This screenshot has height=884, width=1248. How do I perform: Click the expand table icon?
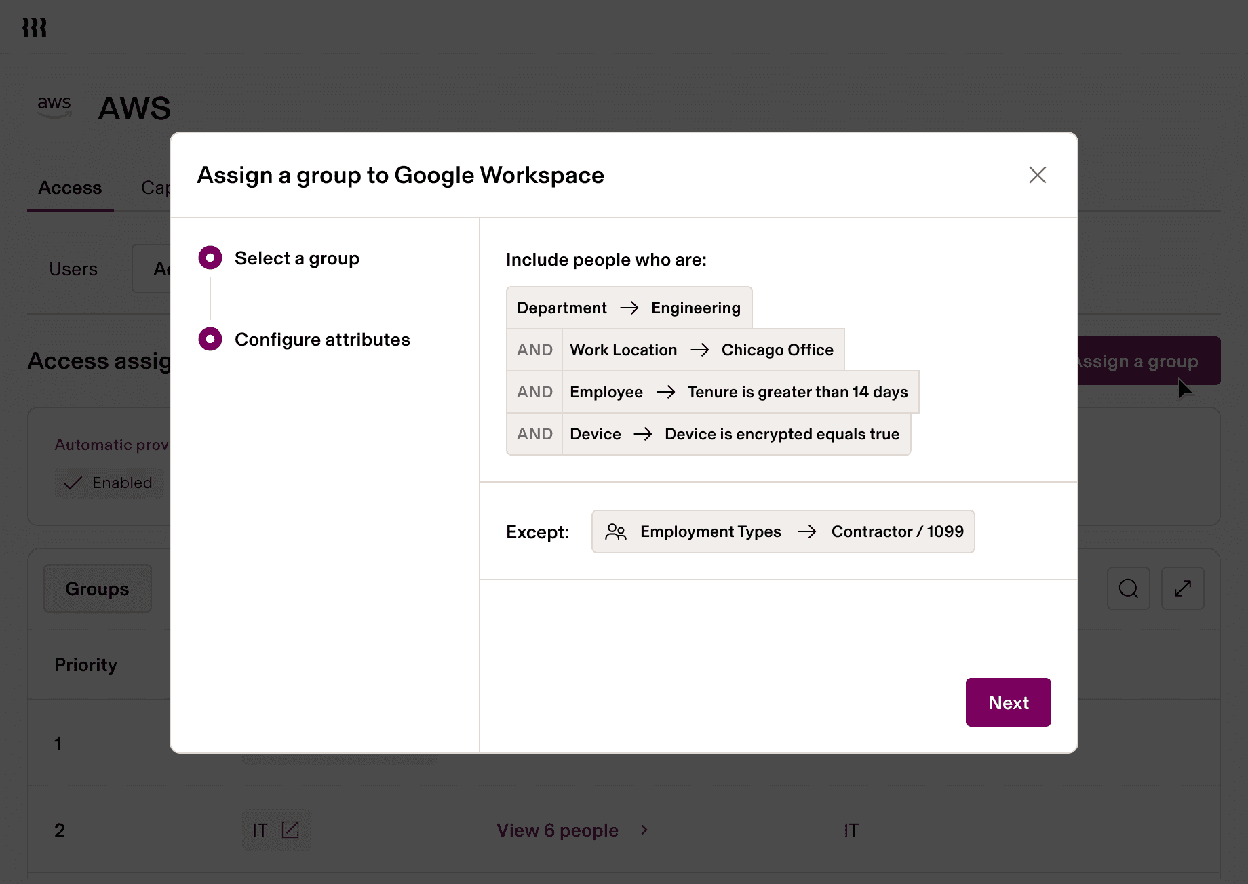click(1183, 588)
